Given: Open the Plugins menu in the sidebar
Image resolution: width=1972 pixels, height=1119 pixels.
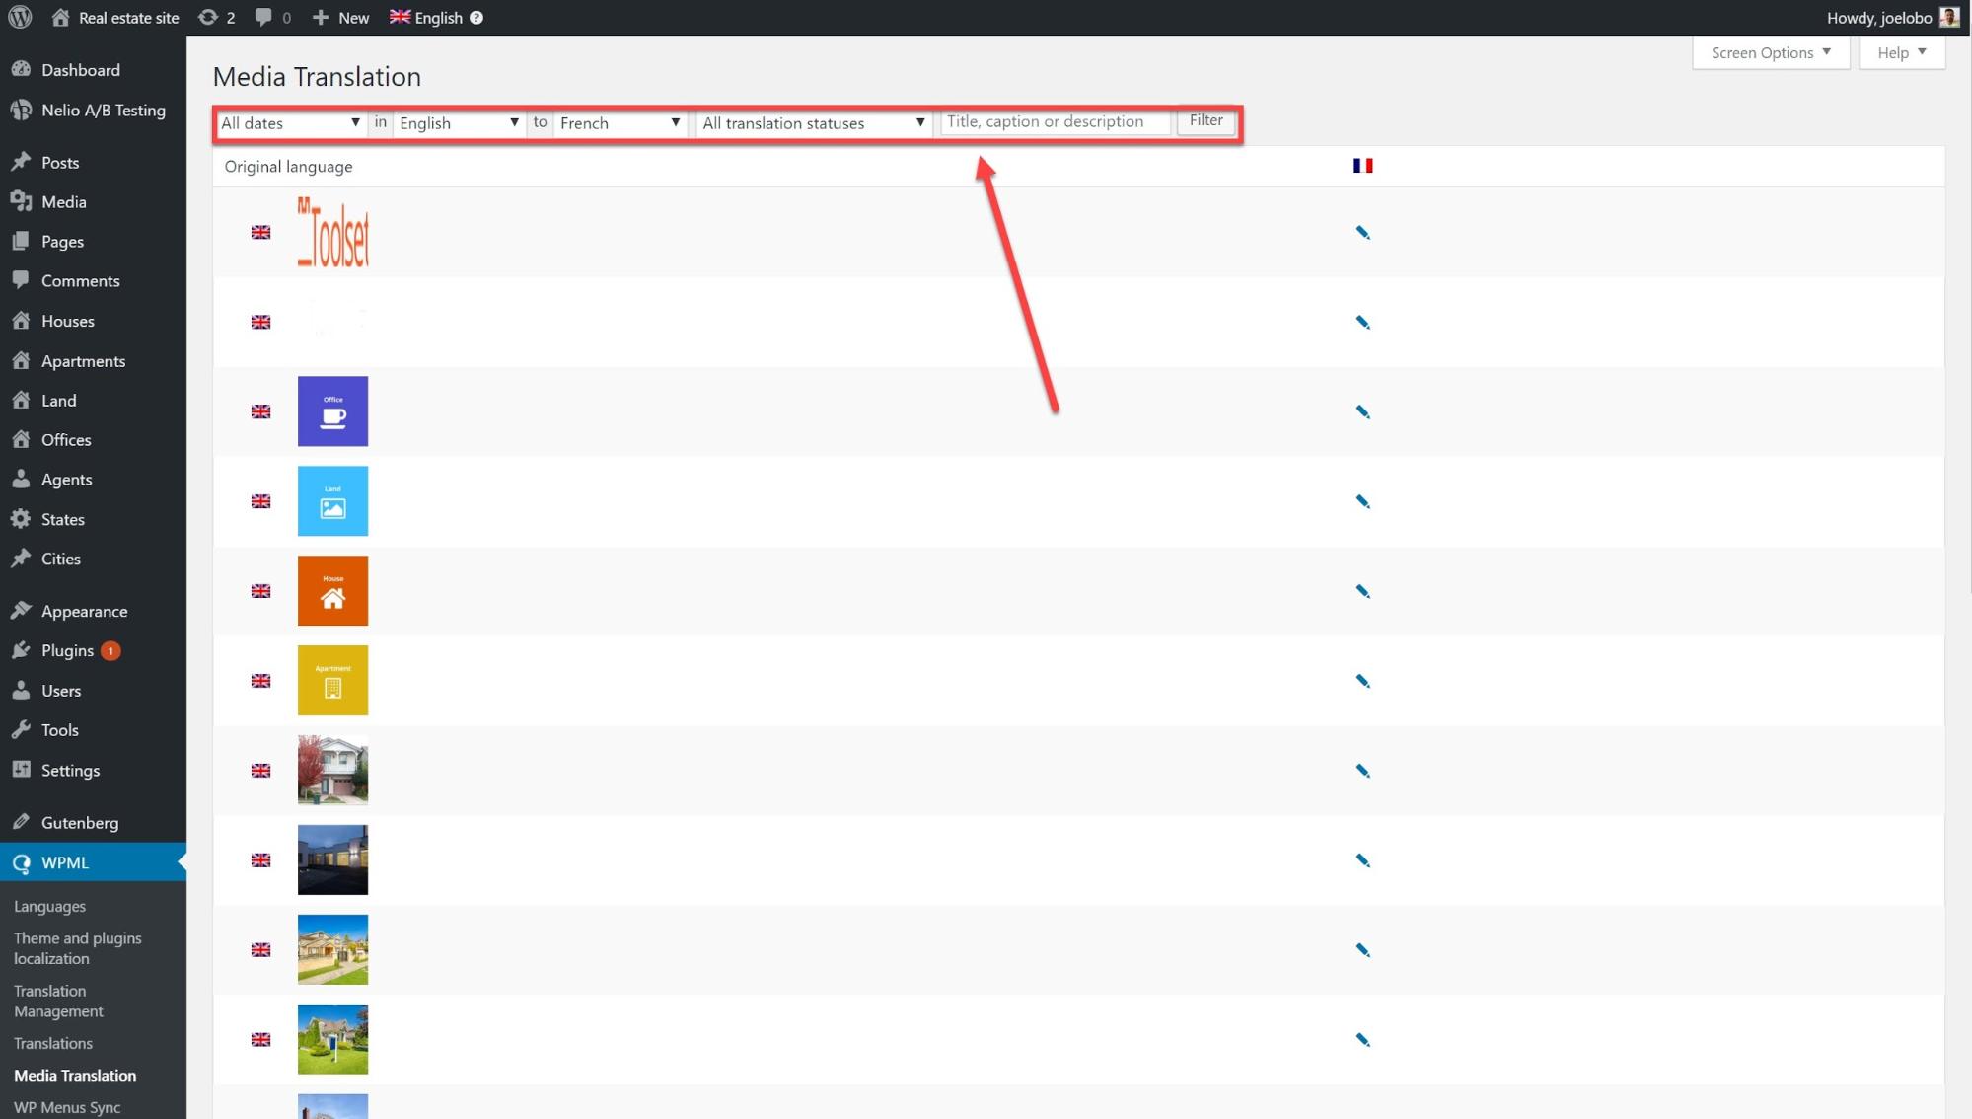Looking at the screenshot, I should click(x=67, y=650).
